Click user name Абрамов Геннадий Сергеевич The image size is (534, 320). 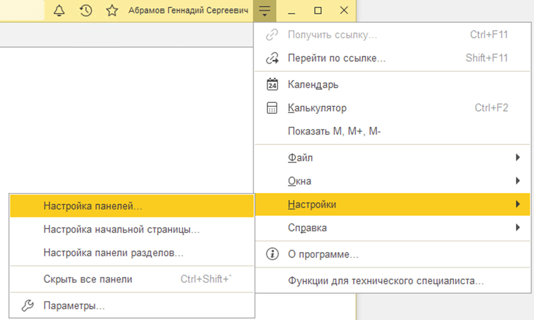[188, 10]
